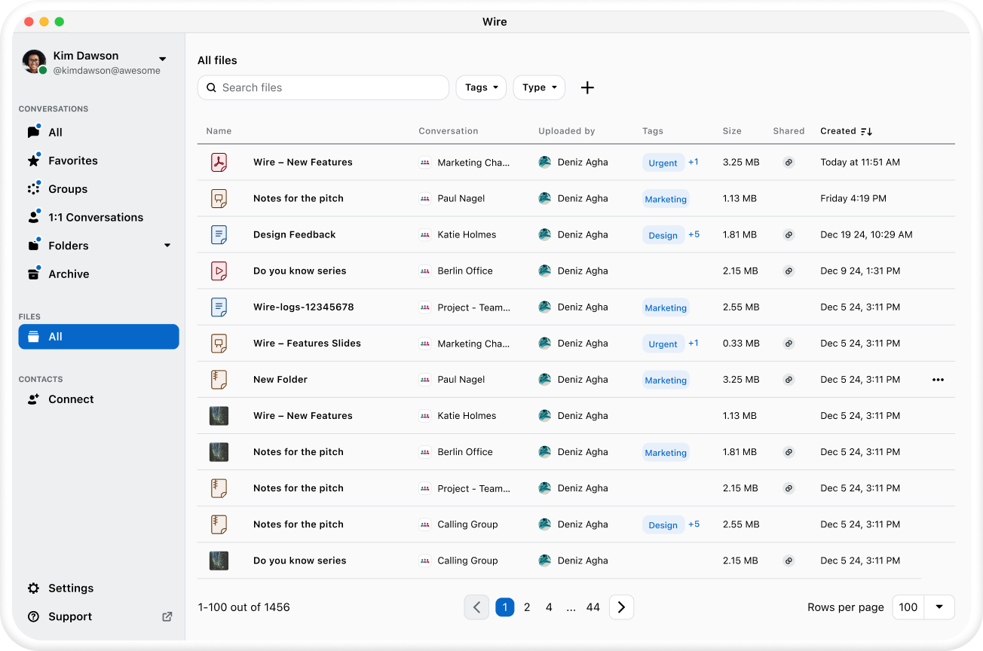The width and height of the screenshot is (983, 651).
Task: Expand the Folders section arrow
Action: pos(167,246)
